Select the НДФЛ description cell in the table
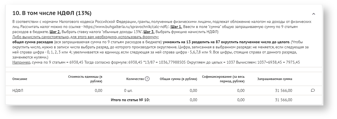The height and width of the screenshot is (119, 337). point(18,90)
